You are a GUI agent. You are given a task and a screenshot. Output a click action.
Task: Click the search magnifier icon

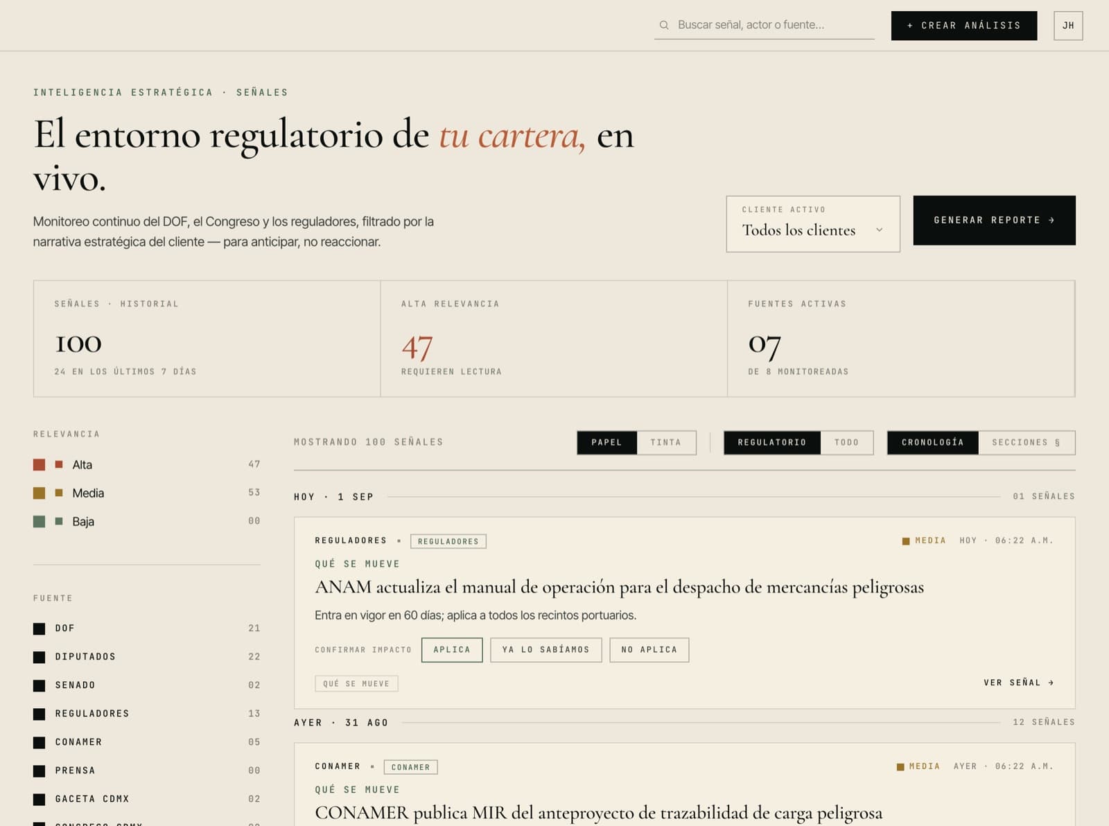pyautogui.click(x=664, y=25)
